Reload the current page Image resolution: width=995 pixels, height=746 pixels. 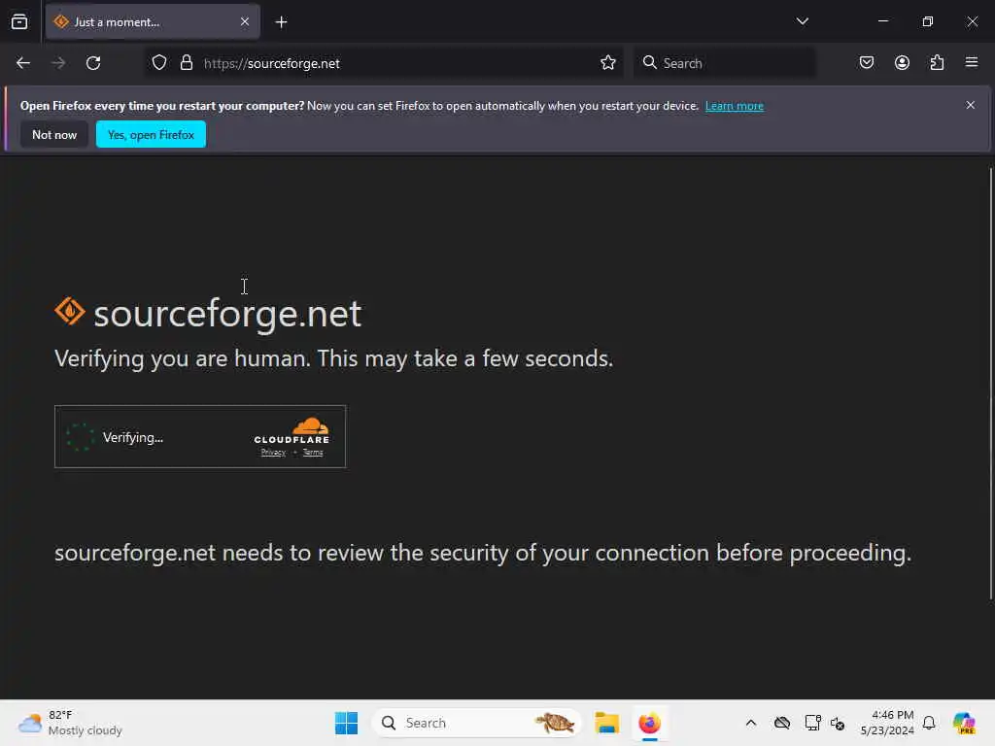(x=93, y=63)
